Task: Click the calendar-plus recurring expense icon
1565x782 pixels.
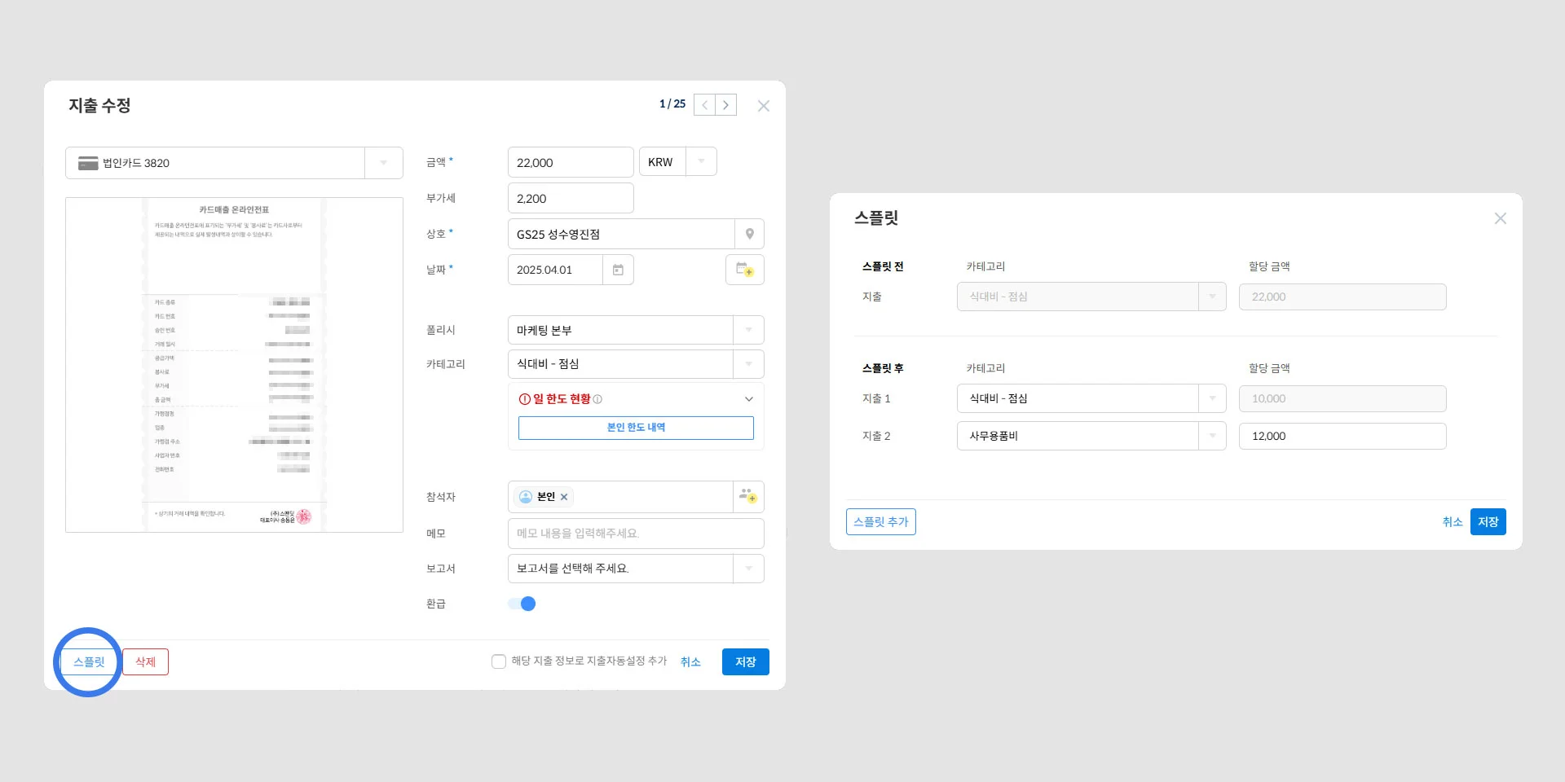Action: (x=744, y=270)
